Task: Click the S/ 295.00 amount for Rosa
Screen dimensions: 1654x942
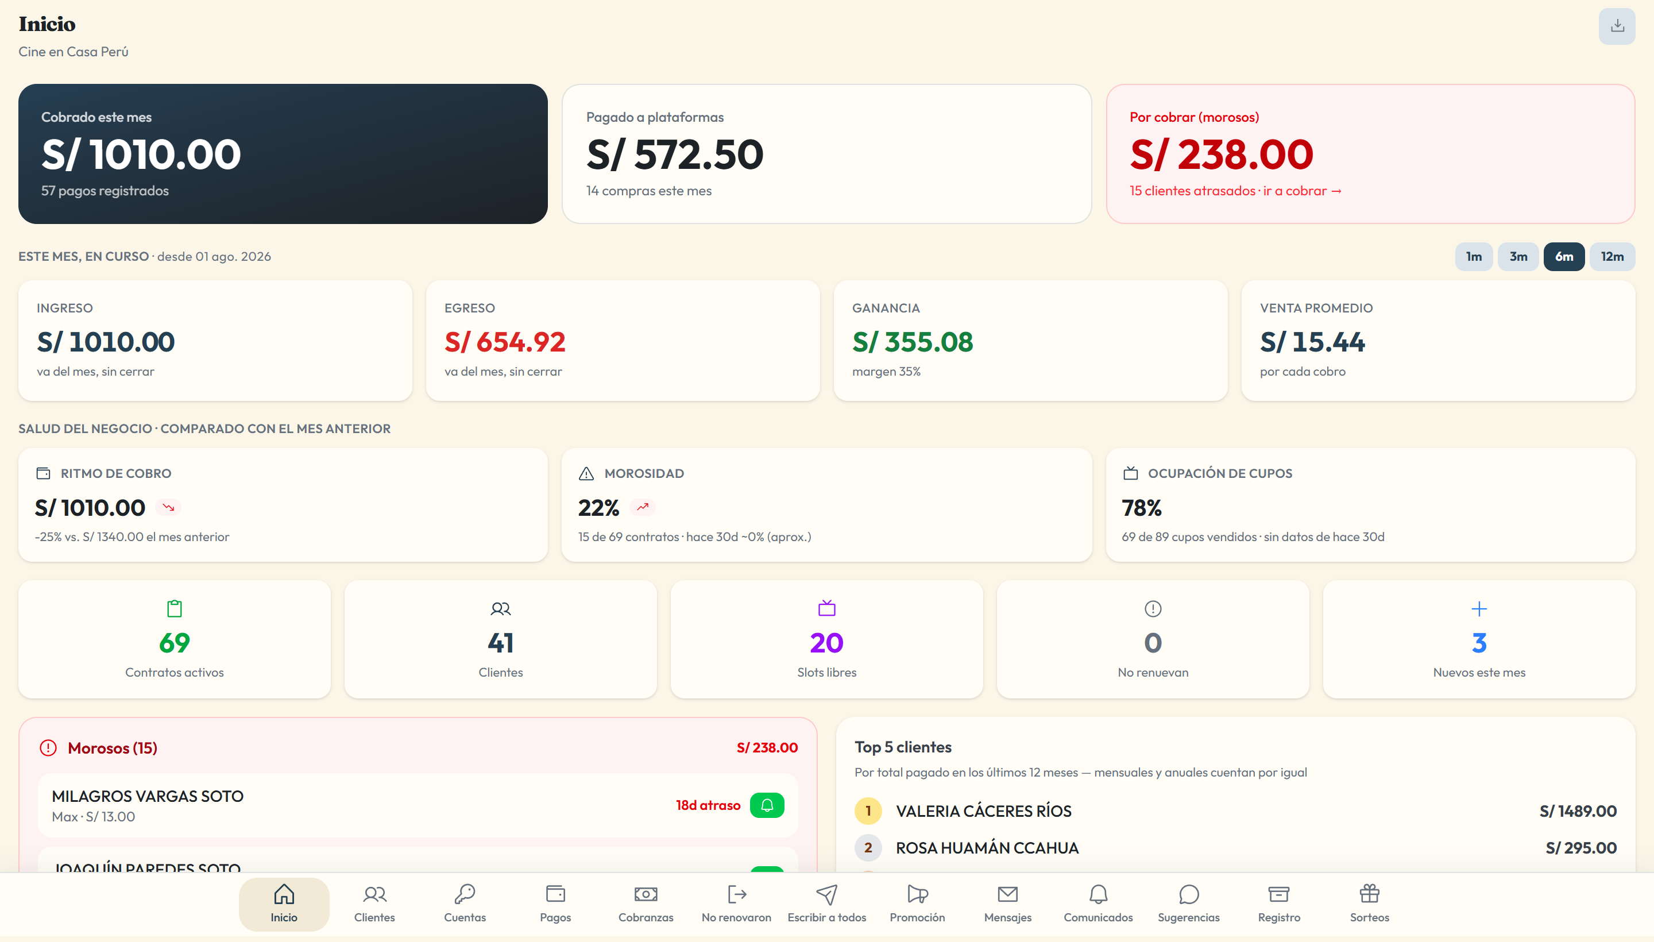Action: point(1581,848)
